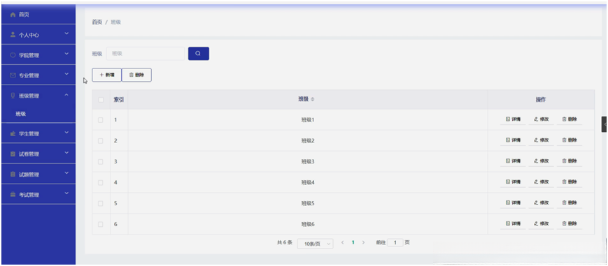Open 详情 for row 班级3

[x=513, y=161]
